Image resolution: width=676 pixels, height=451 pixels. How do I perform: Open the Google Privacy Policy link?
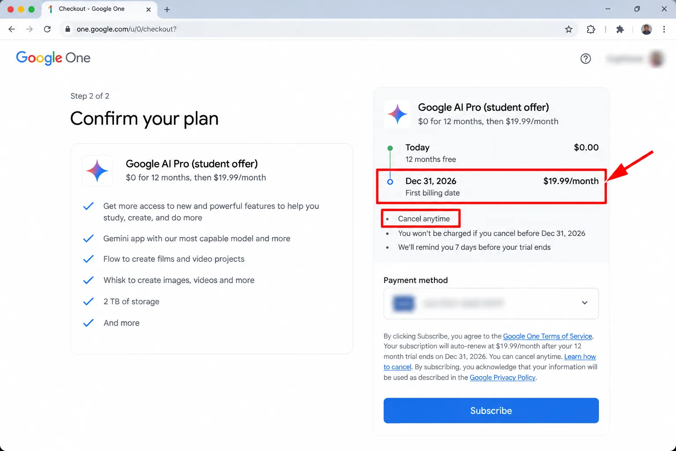coord(503,377)
